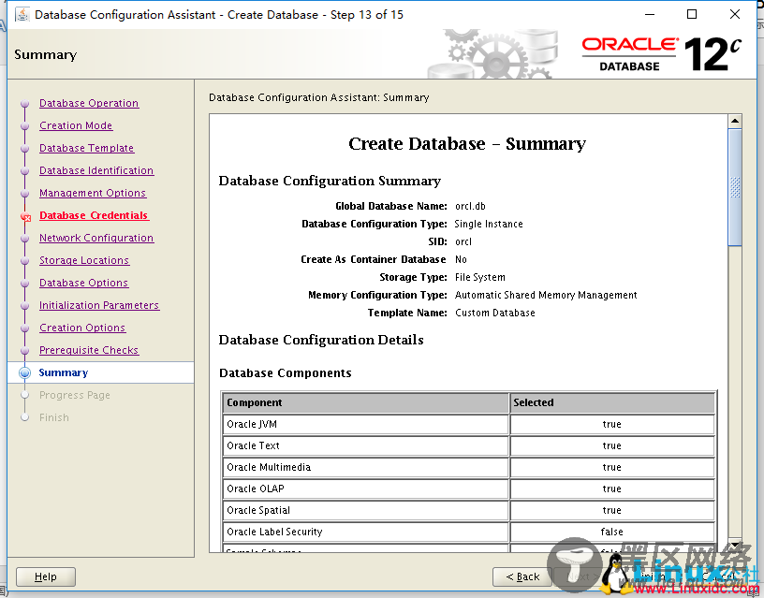Viewport: 764px width, 598px height.
Task: Open the Database Operation step
Action: pyautogui.click(x=89, y=103)
